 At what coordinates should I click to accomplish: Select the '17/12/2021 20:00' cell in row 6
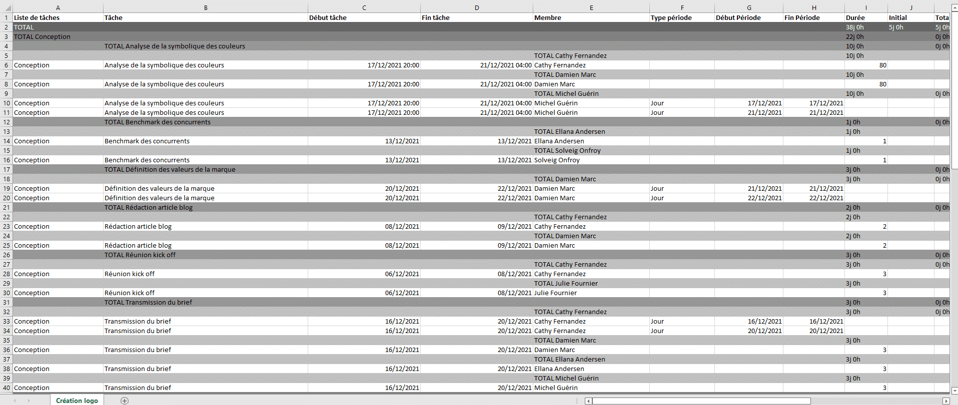(x=364, y=65)
